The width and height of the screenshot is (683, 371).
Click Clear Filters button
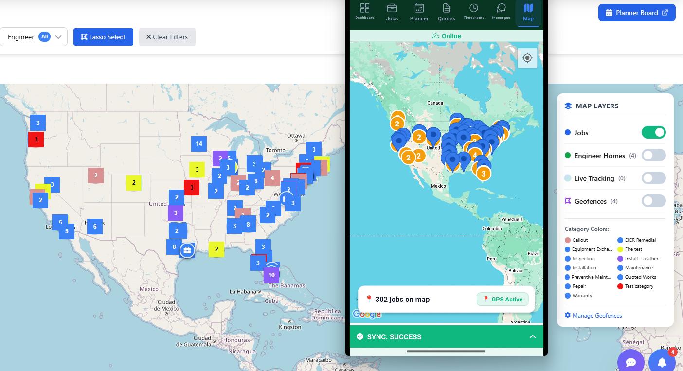pos(167,37)
